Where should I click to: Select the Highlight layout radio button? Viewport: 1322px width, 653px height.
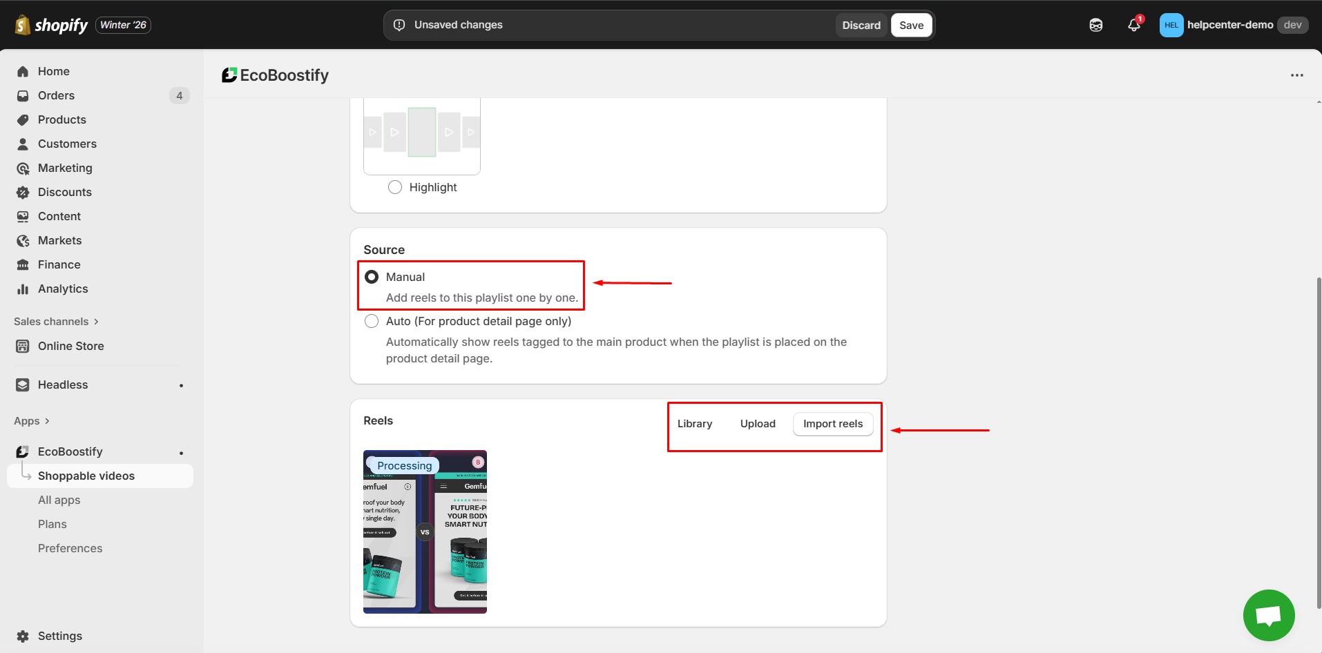point(395,187)
